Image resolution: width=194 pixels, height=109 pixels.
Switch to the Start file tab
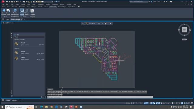[8, 19]
